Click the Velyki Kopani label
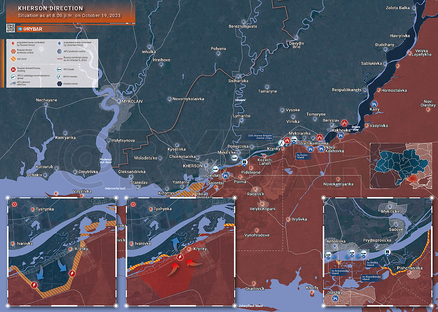Image resolution: width=438 pixels, height=312 pixels. point(262,209)
